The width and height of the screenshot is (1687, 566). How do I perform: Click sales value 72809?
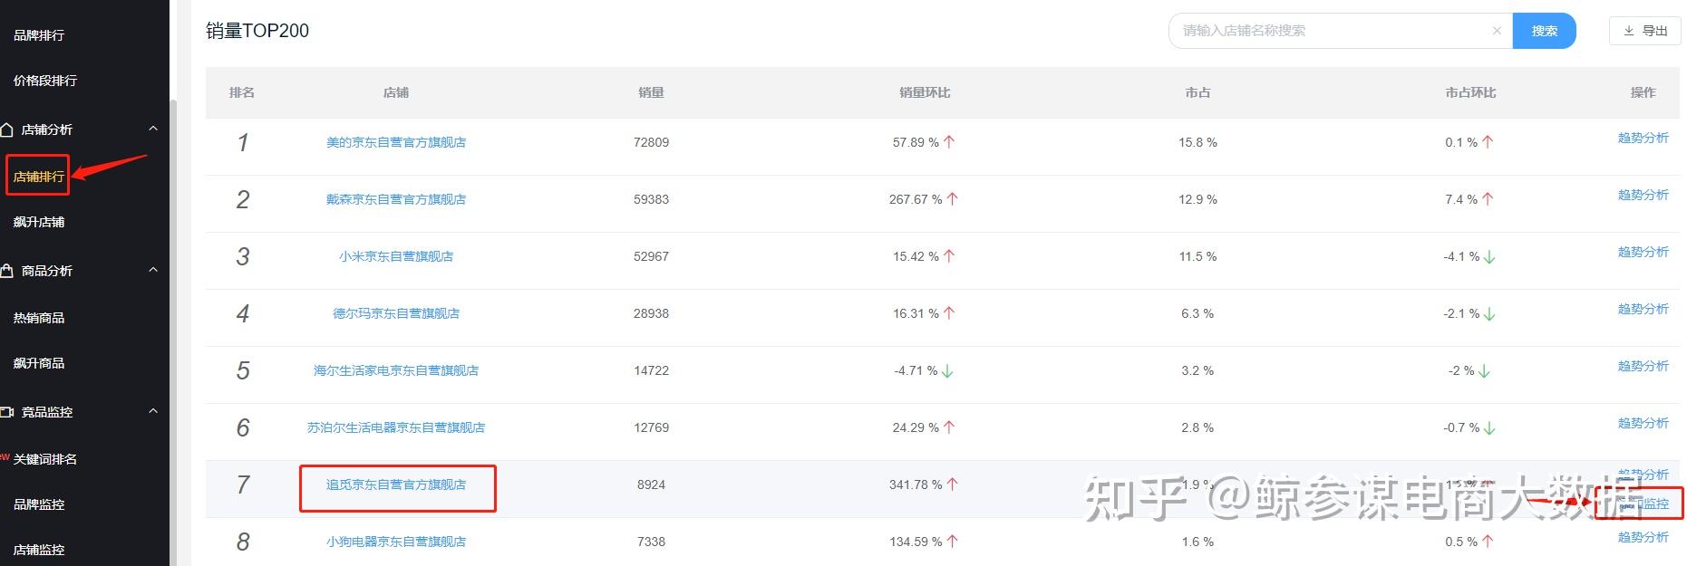(651, 142)
